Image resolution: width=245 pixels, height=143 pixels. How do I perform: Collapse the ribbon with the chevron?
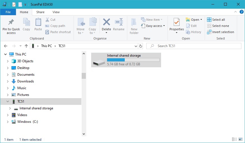point(235,12)
